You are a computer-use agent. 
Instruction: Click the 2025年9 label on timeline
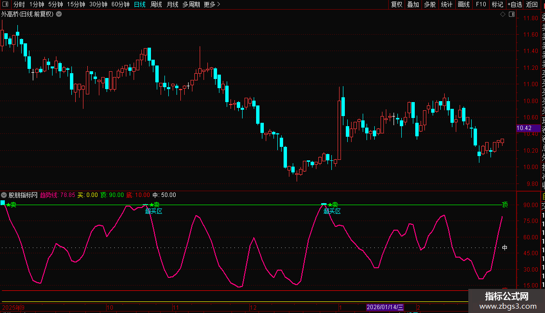point(13,307)
